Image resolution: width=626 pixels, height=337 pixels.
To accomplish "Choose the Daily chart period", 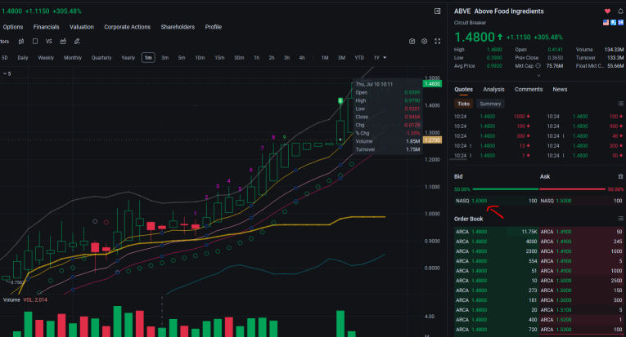I will point(23,58).
